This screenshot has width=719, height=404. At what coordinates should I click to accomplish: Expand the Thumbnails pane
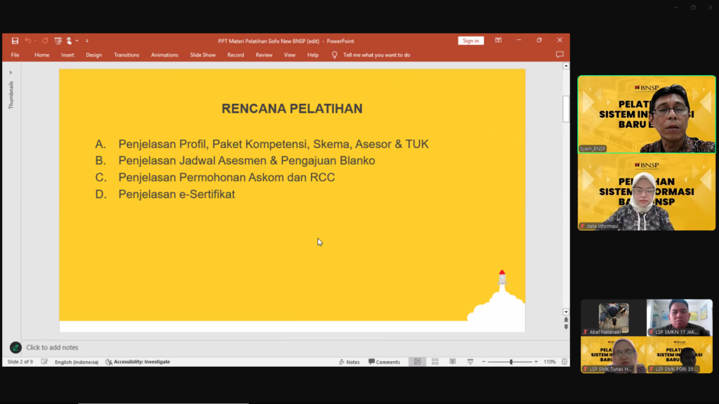tap(11, 72)
